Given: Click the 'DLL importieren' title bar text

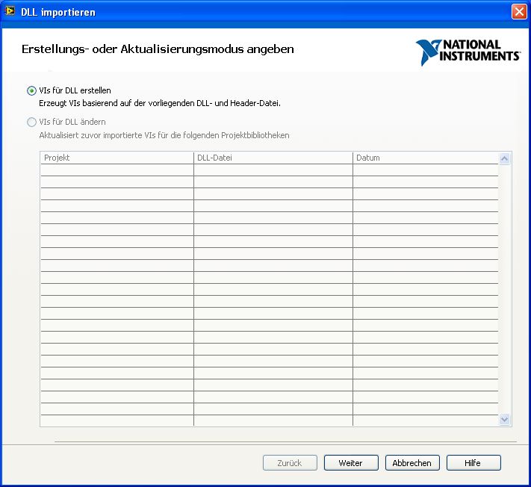Looking at the screenshot, I should [x=60, y=12].
